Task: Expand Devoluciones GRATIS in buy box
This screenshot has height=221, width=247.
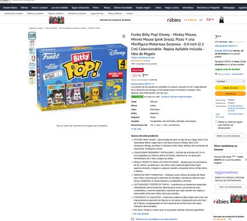Action: (226, 46)
